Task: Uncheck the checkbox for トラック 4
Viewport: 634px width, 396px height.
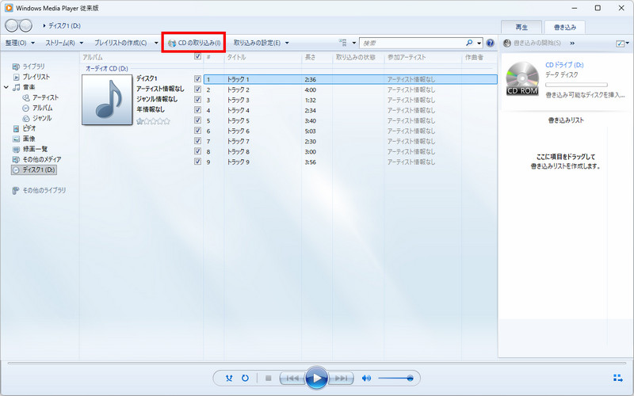Action: point(197,110)
